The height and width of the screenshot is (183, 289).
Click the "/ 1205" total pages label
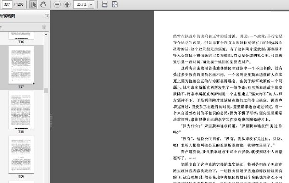19,4
